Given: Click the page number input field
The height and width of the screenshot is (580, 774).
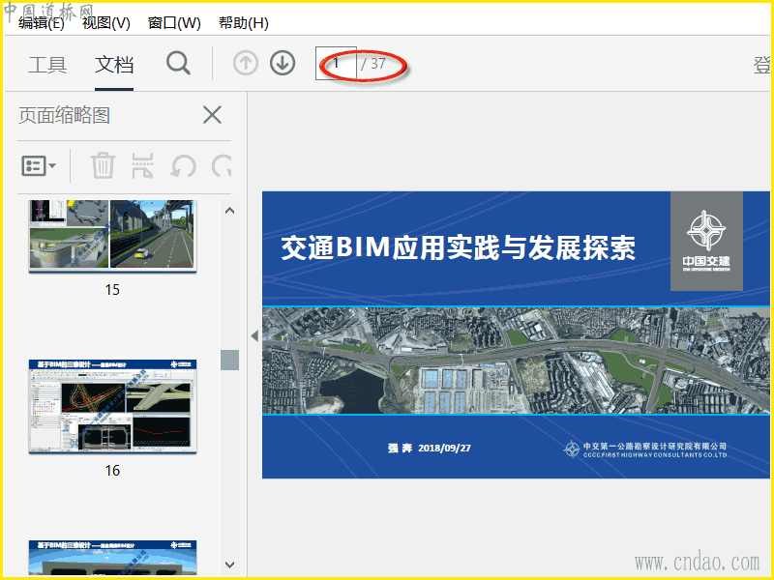Looking at the screenshot, I should 336,64.
